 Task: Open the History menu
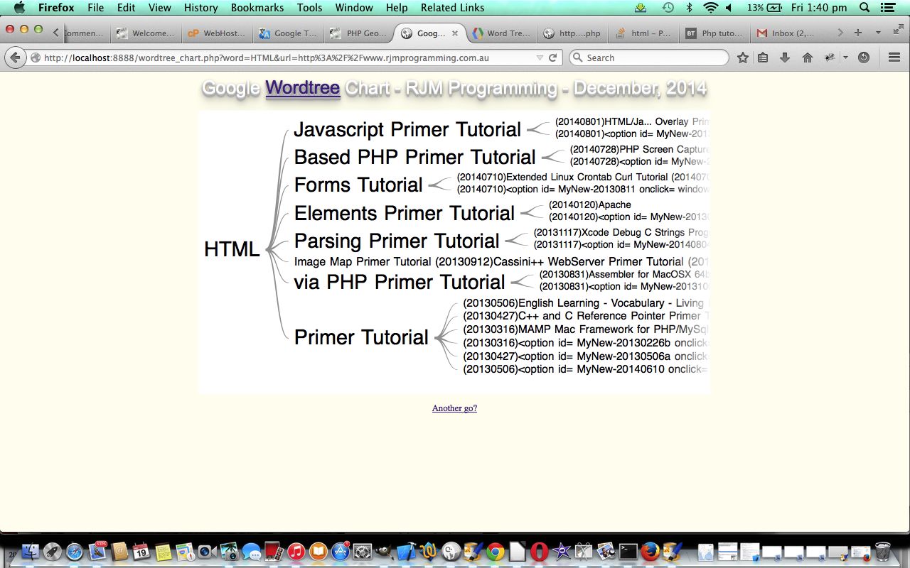200,8
